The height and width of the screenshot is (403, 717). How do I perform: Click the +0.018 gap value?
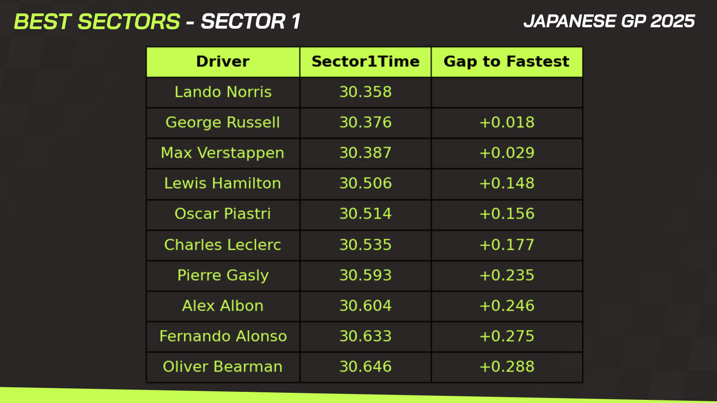pyautogui.click(x=506, y=123)
